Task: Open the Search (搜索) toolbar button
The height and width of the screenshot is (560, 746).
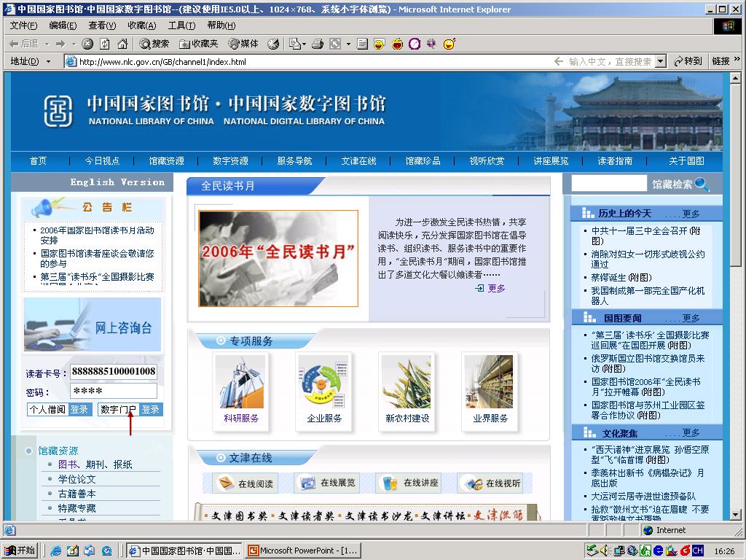Action: coord(154,44)
